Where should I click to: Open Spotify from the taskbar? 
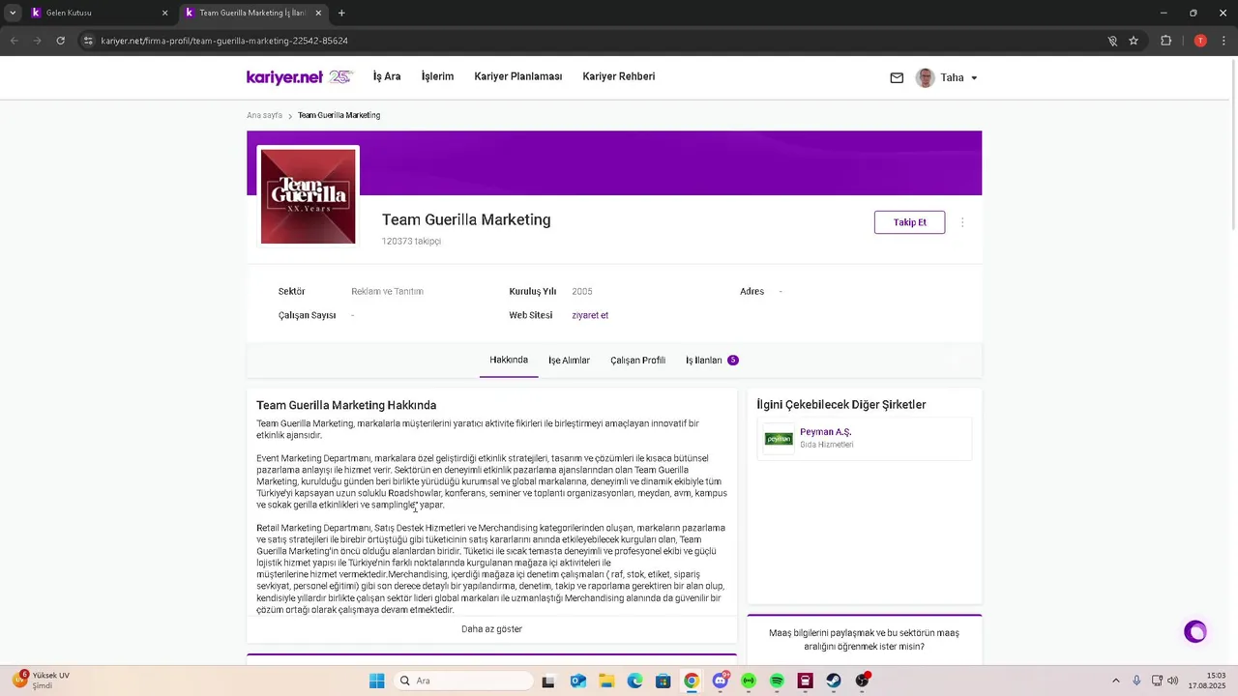(777, 681)
